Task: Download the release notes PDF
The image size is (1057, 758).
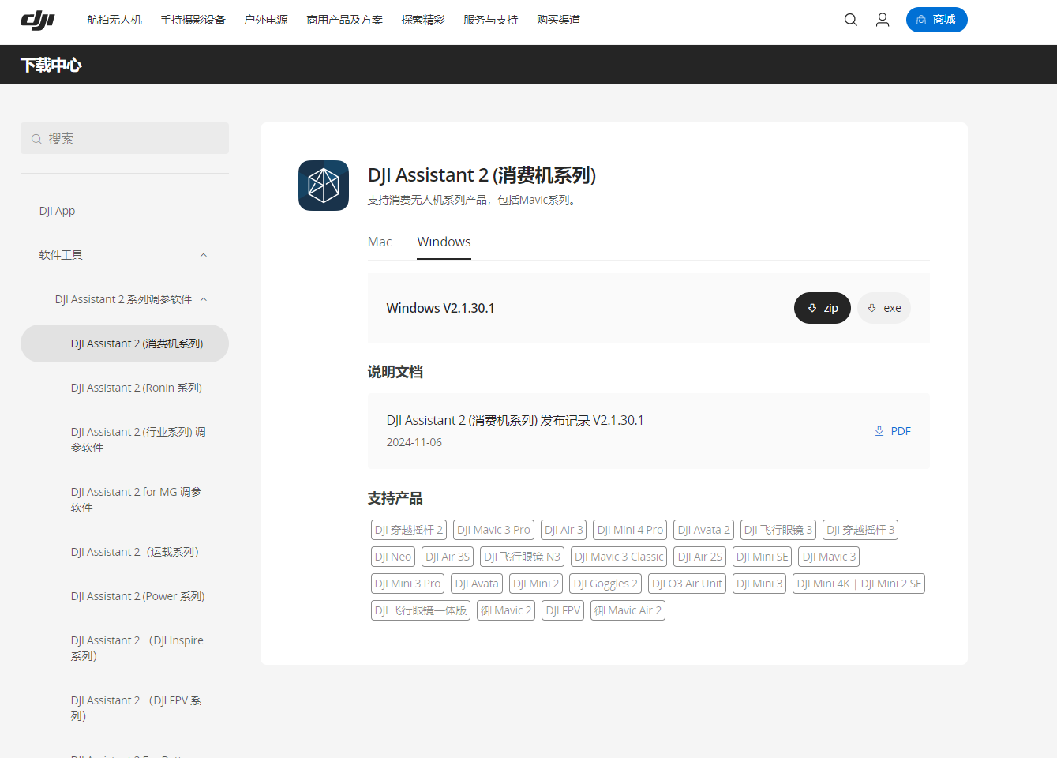Action: 893,431
